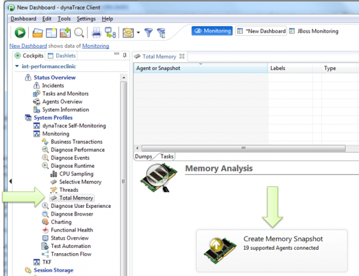Click the server connection toolbar icon
Screen dimensions: 359x276
click(x=110, y=32)
